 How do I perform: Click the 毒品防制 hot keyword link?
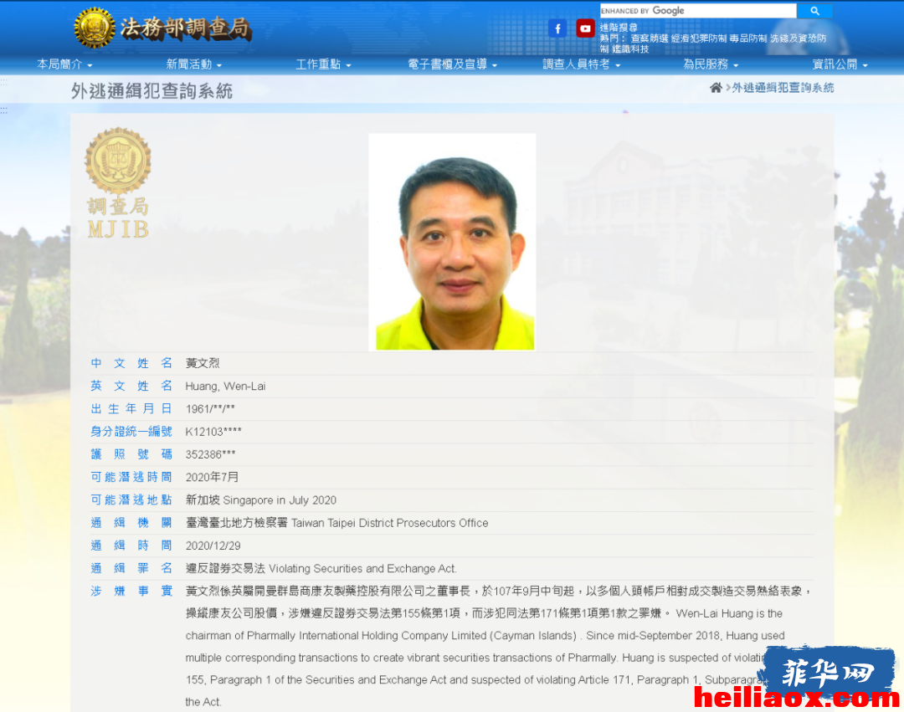(x=747, y=38)
